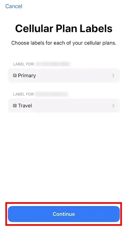Click the word Travel in second row
This screenshot has width=127, height=235.
pyautogui.click(x=25, y=106)
